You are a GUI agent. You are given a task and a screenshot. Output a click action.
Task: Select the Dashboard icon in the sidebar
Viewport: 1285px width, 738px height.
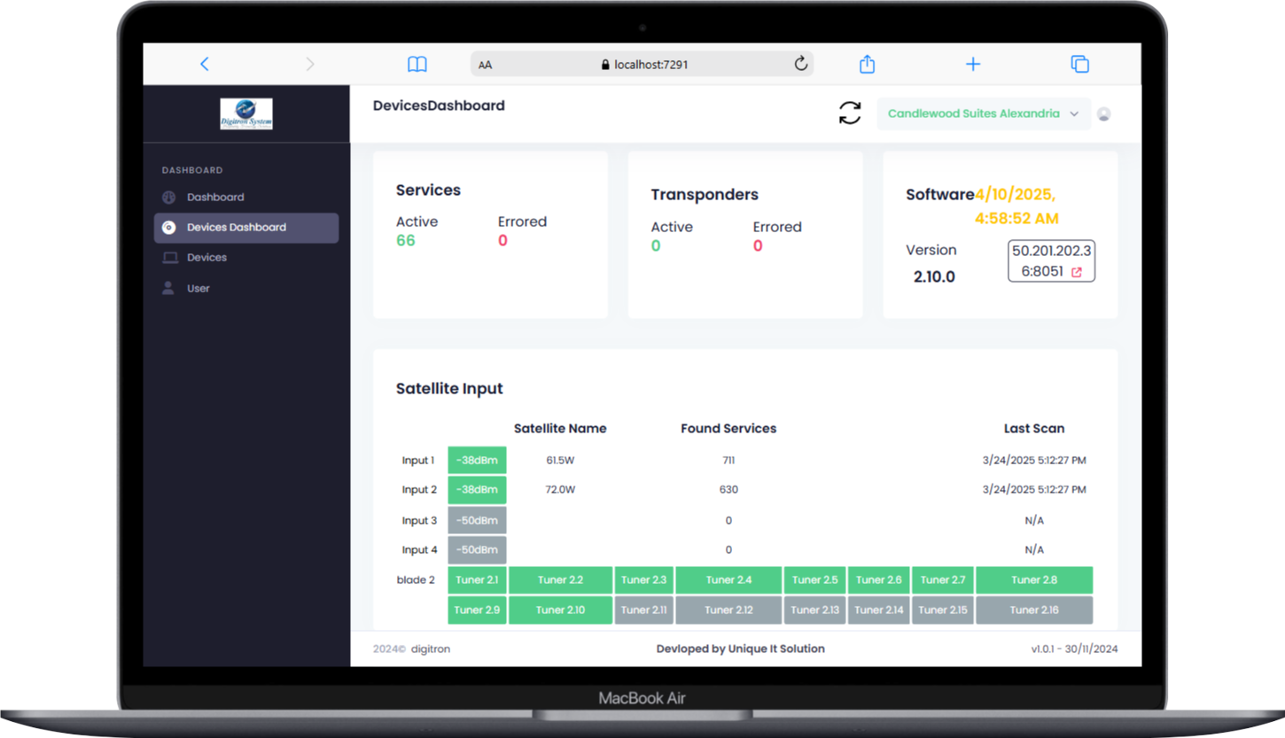[x=168, y=197]
